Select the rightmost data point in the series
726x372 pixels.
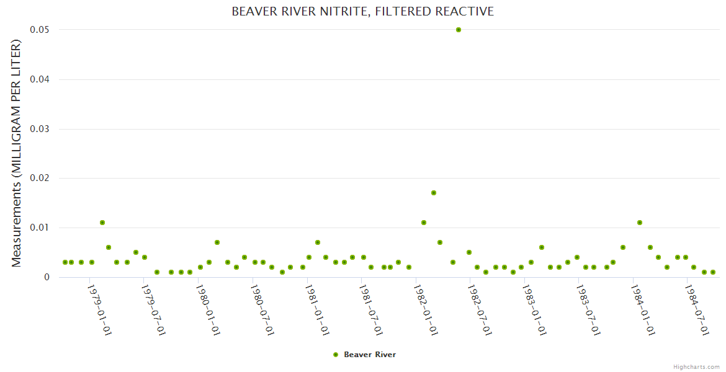pos(713,272)
